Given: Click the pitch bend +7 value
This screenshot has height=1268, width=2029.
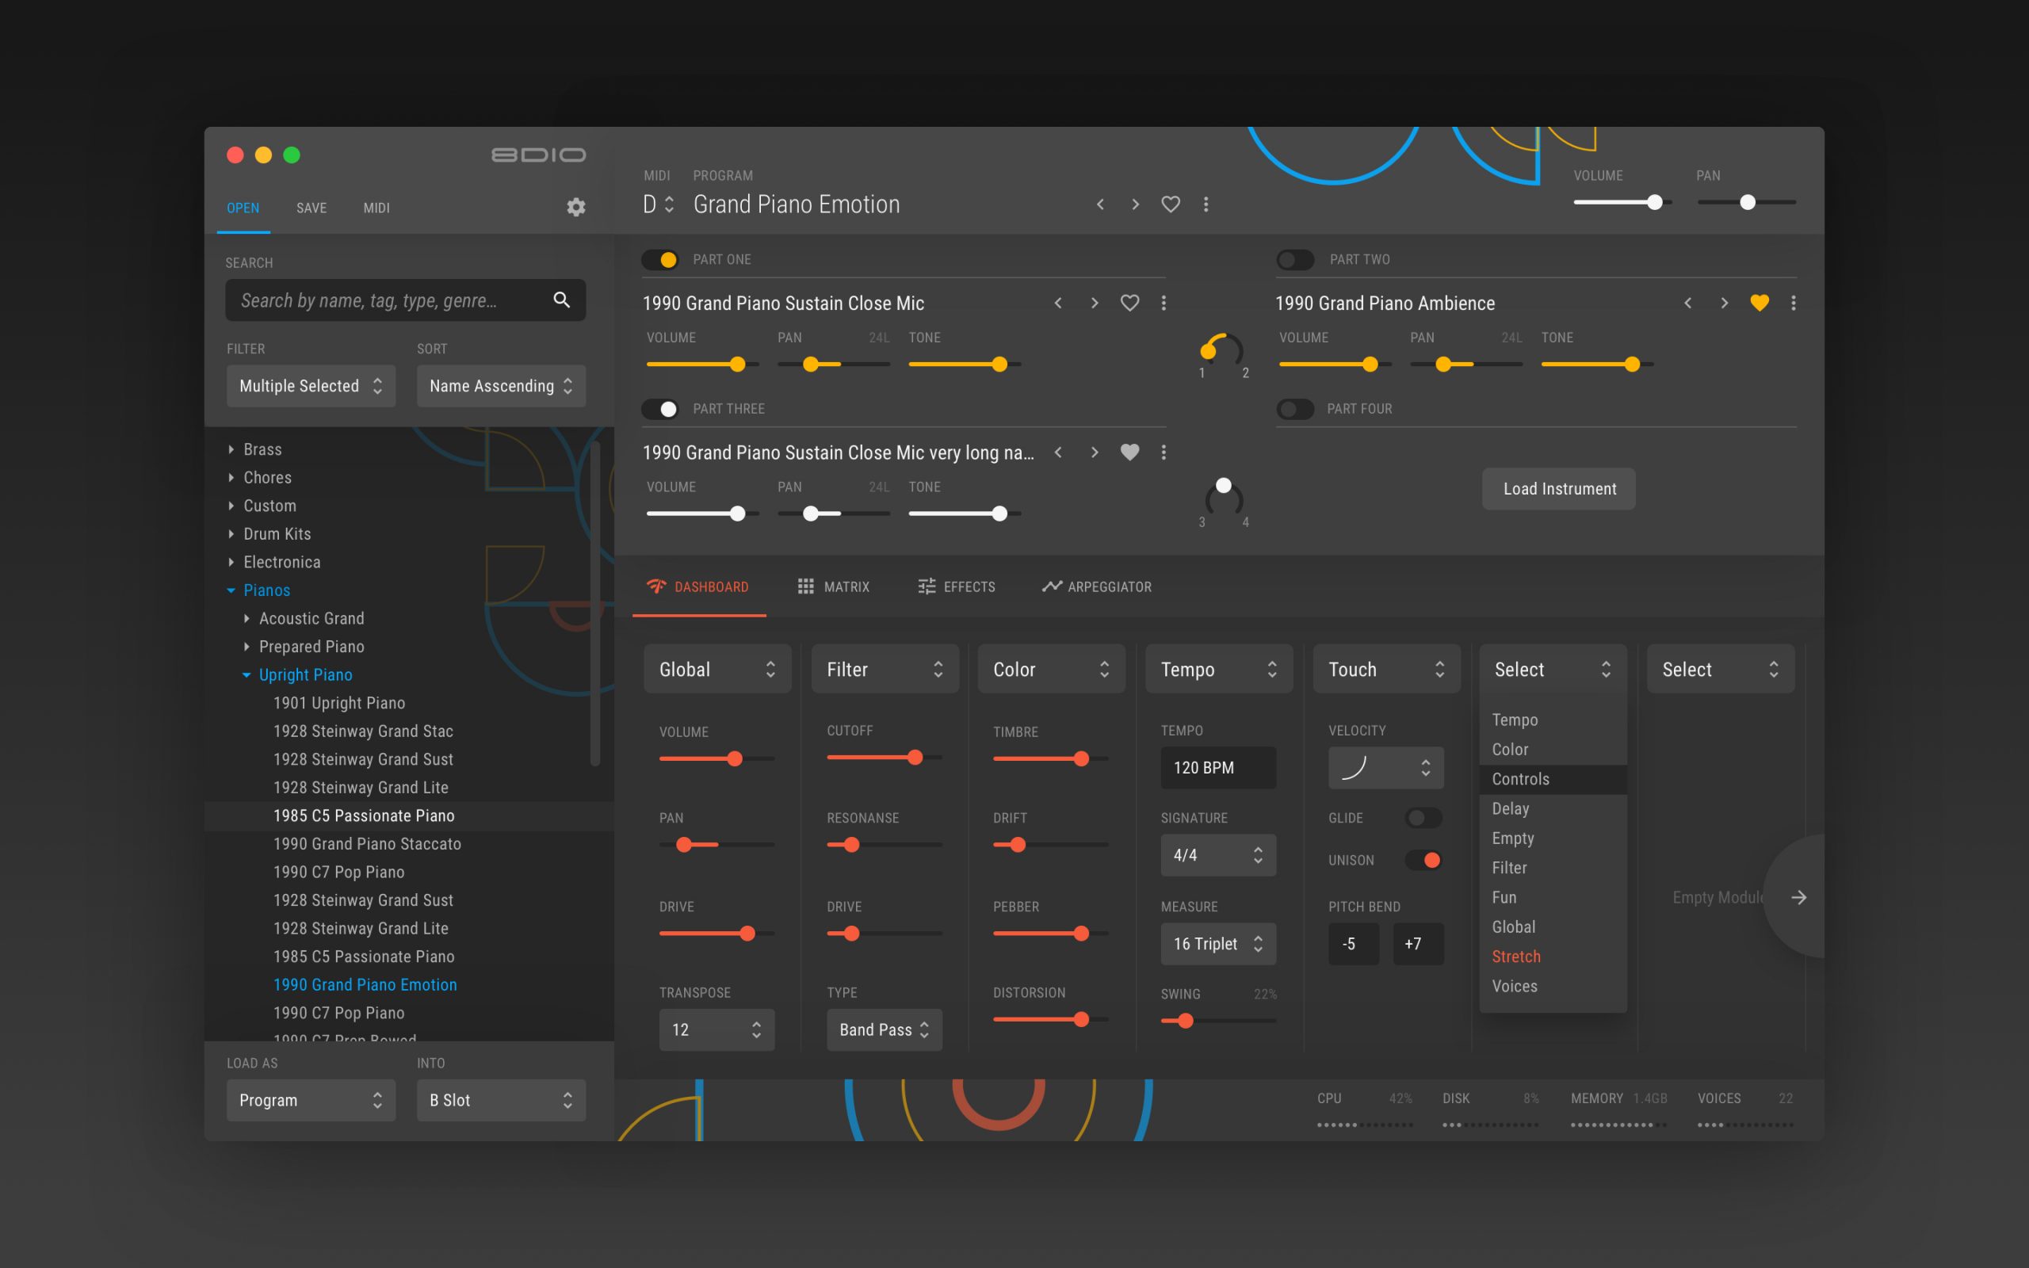Looking at the screenshot, I should [1418, 943].
